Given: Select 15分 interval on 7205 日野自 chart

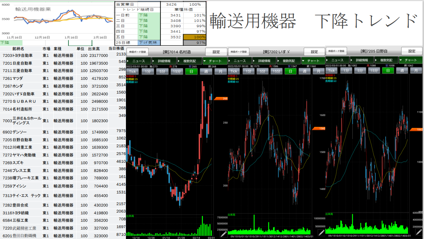Looking at the screenshot, I should pos(374,71).
